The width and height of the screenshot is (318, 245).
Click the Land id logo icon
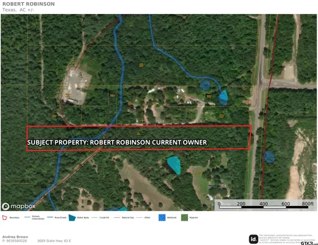click(254, 240)
